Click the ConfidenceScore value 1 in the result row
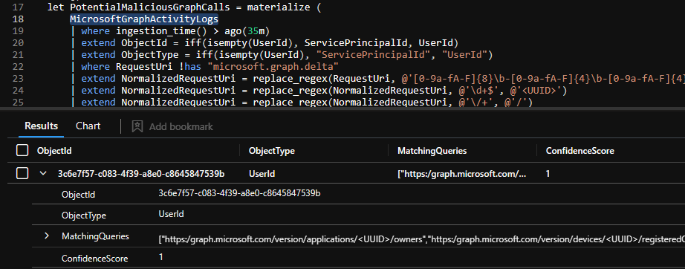The height and width of the screenshot is (269, 685). click(x=548, y=174)
